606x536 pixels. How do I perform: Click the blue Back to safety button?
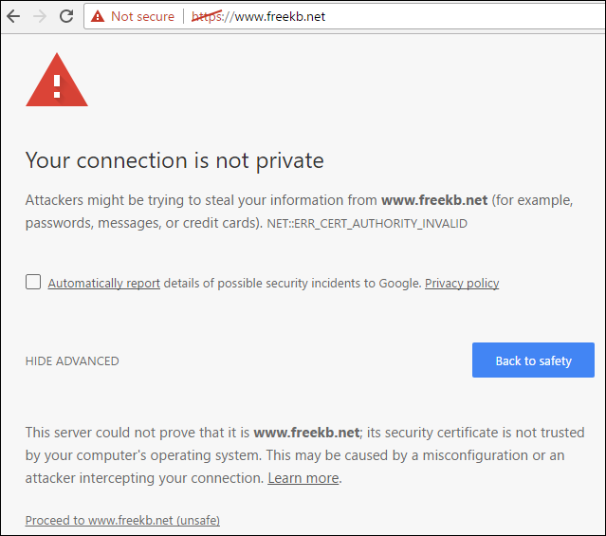(x=533, y=360)
